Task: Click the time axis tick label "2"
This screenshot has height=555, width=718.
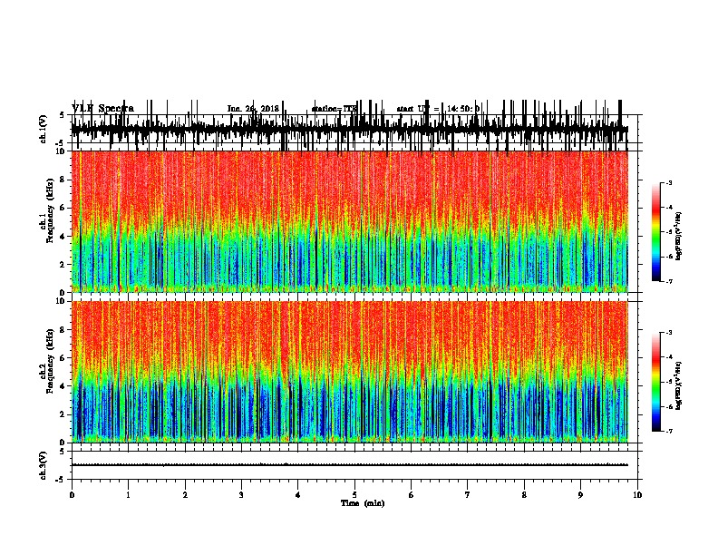Action: pyautogui.click(x=185, y=495)
